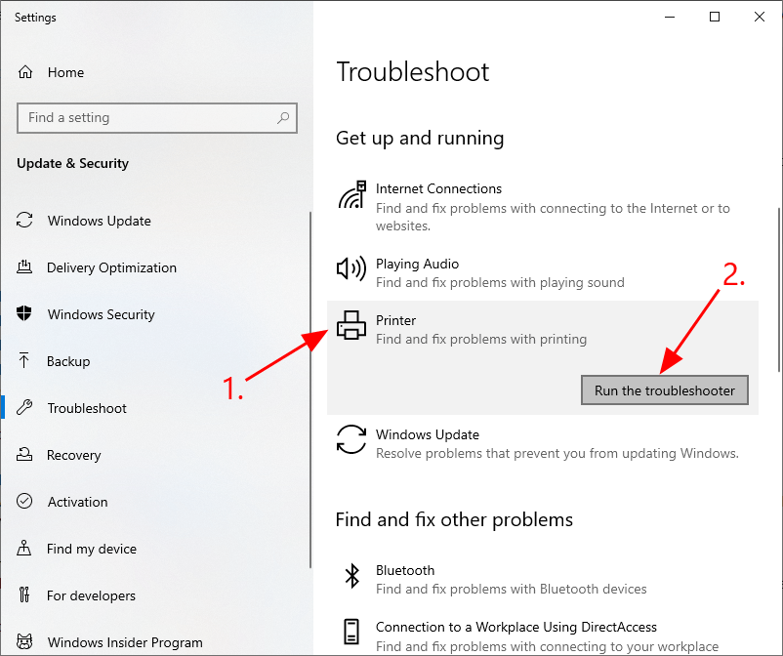Click the Windows Update circular arrows icon
The width and height of the screenshot is (783, 656).
point(351,441)
